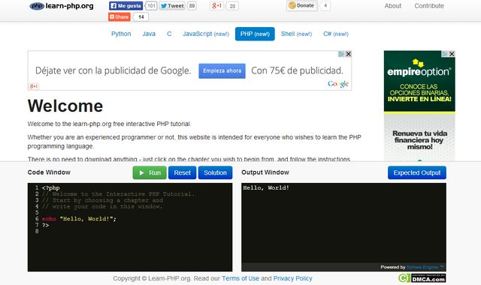
Task: Click the Empieza ahora ad button
Action: 222,70
